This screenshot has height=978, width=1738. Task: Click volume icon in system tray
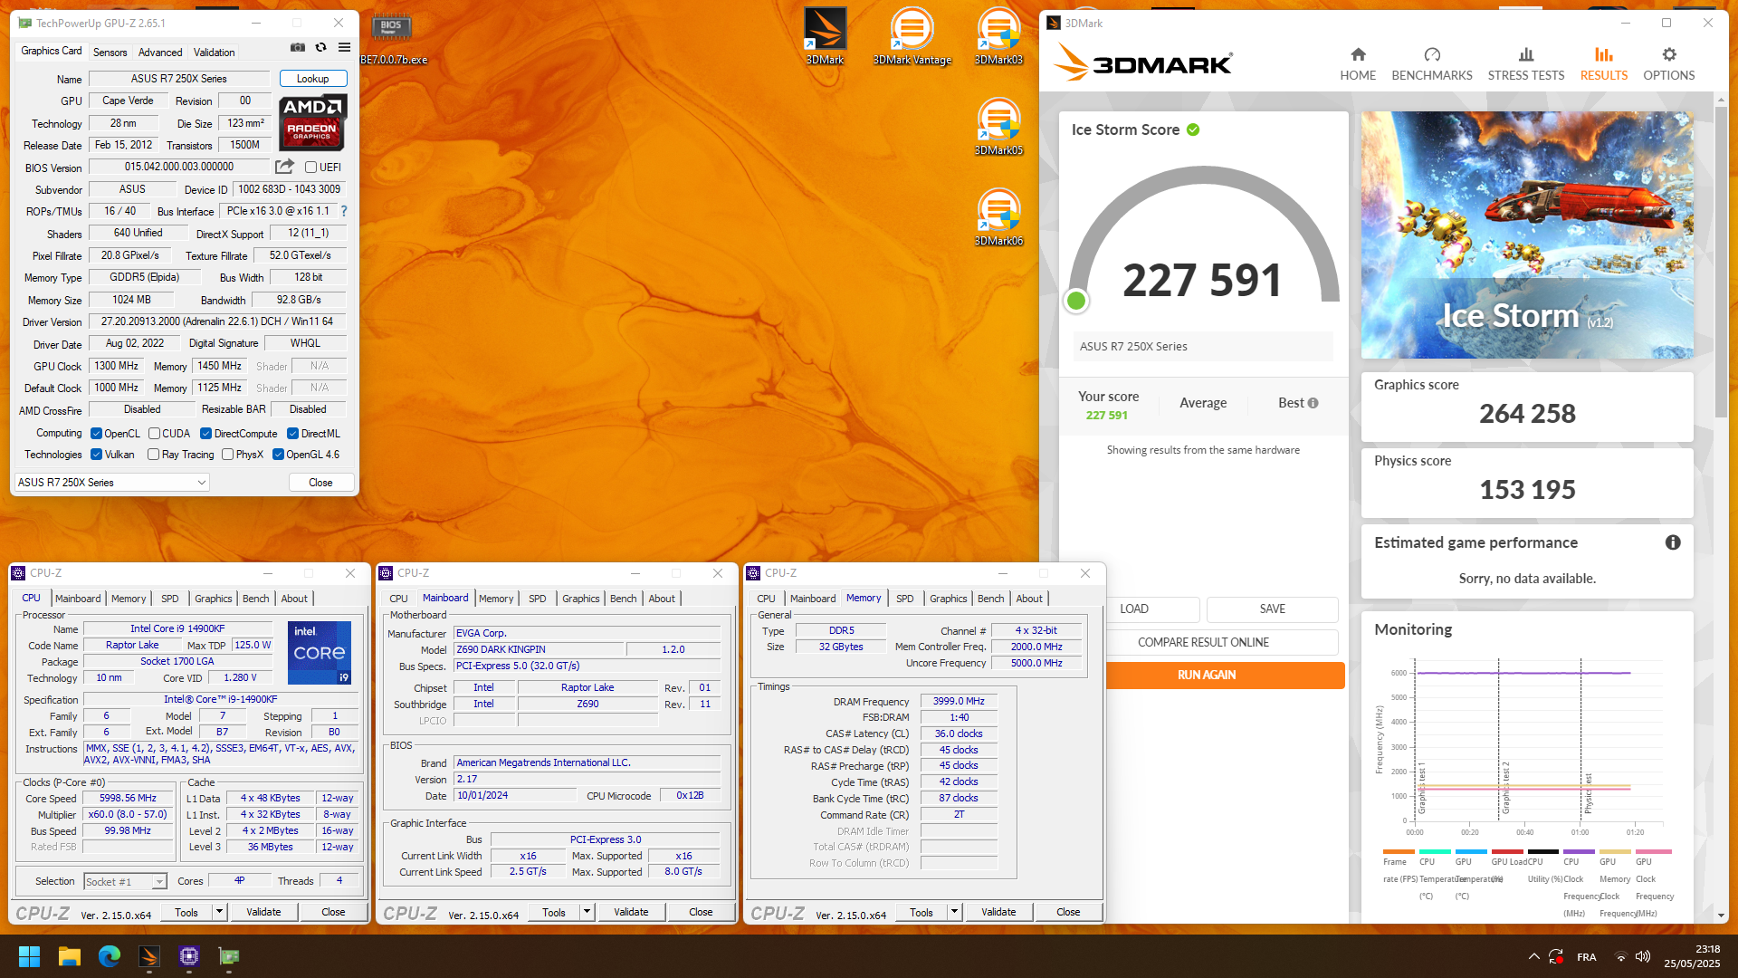point(1643,956)
